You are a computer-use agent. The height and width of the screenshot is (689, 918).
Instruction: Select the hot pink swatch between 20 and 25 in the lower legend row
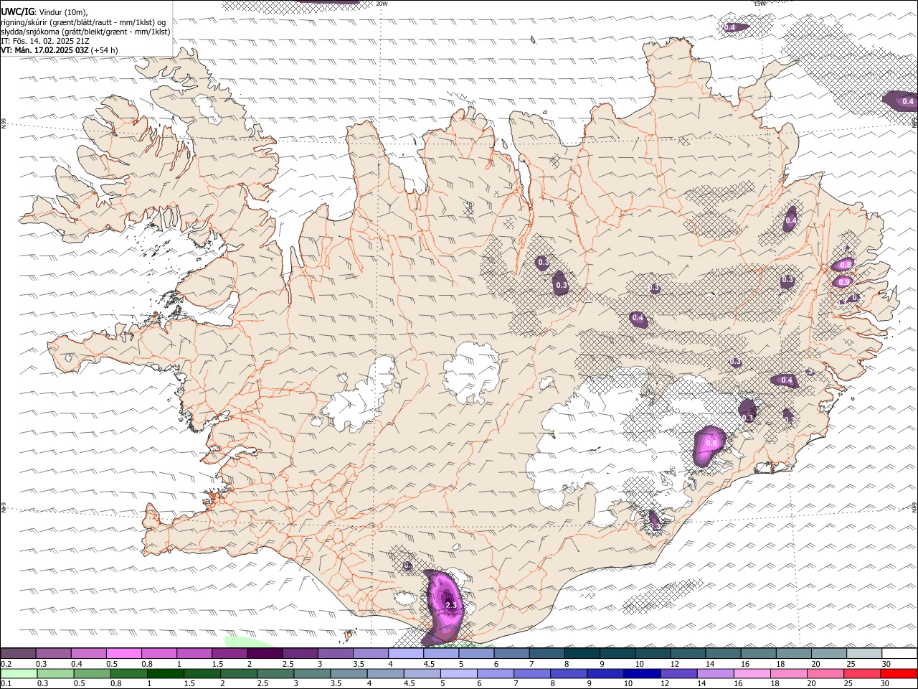point(825,674)
